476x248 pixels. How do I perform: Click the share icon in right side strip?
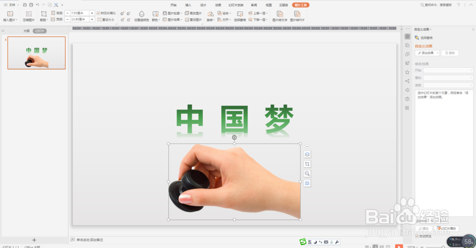click(407, 81)
